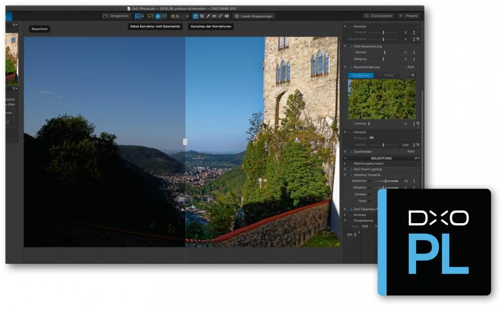Adjust the Mitteltöne slider
This screenshot has width=502, height=311.
383,187
